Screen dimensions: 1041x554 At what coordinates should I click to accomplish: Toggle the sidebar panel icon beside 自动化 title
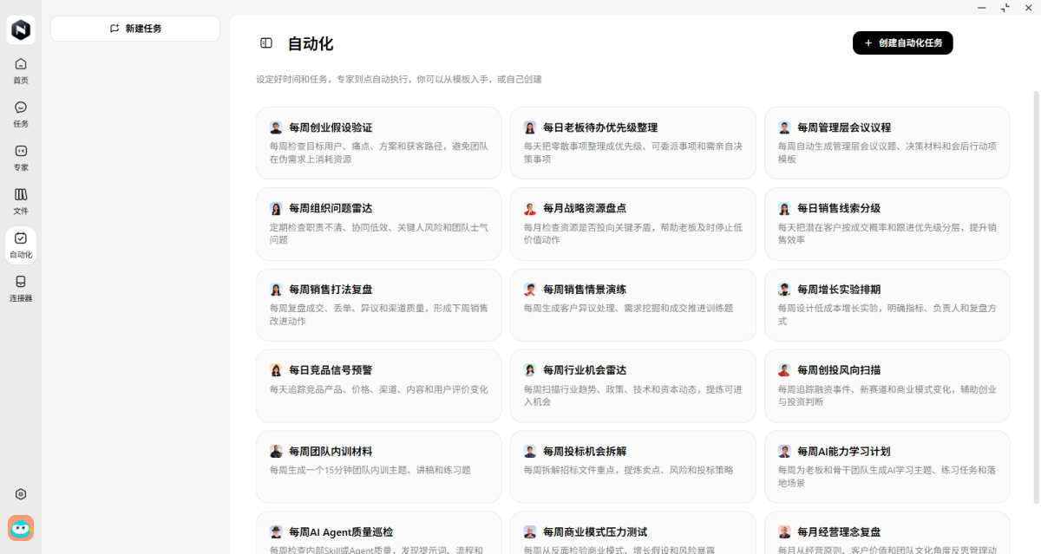266,43
